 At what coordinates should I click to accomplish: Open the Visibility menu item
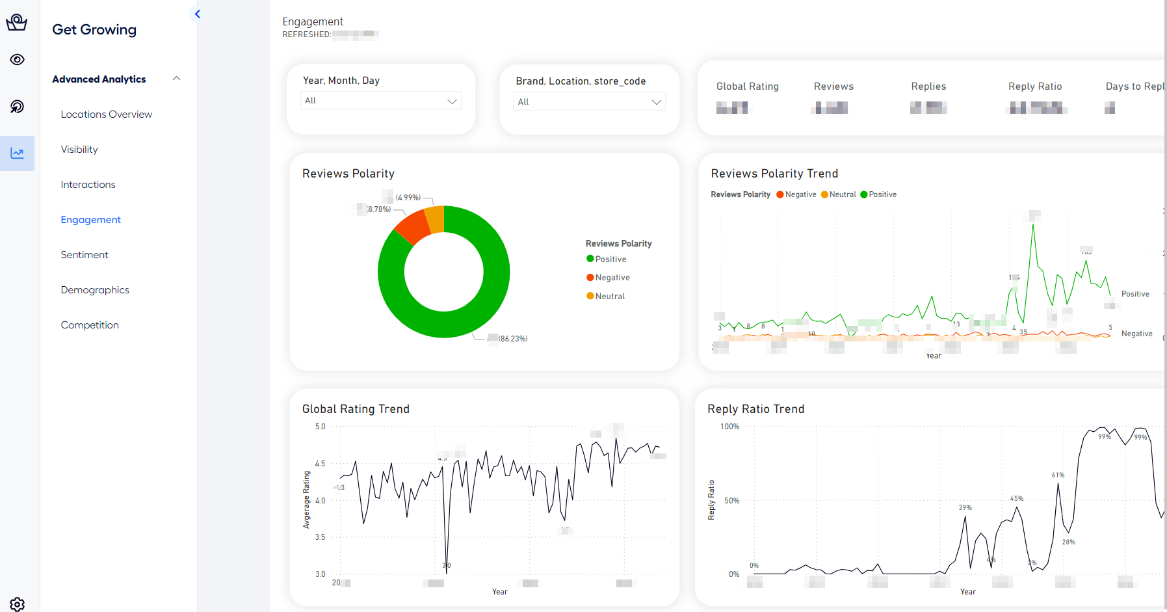pos(79,150)
